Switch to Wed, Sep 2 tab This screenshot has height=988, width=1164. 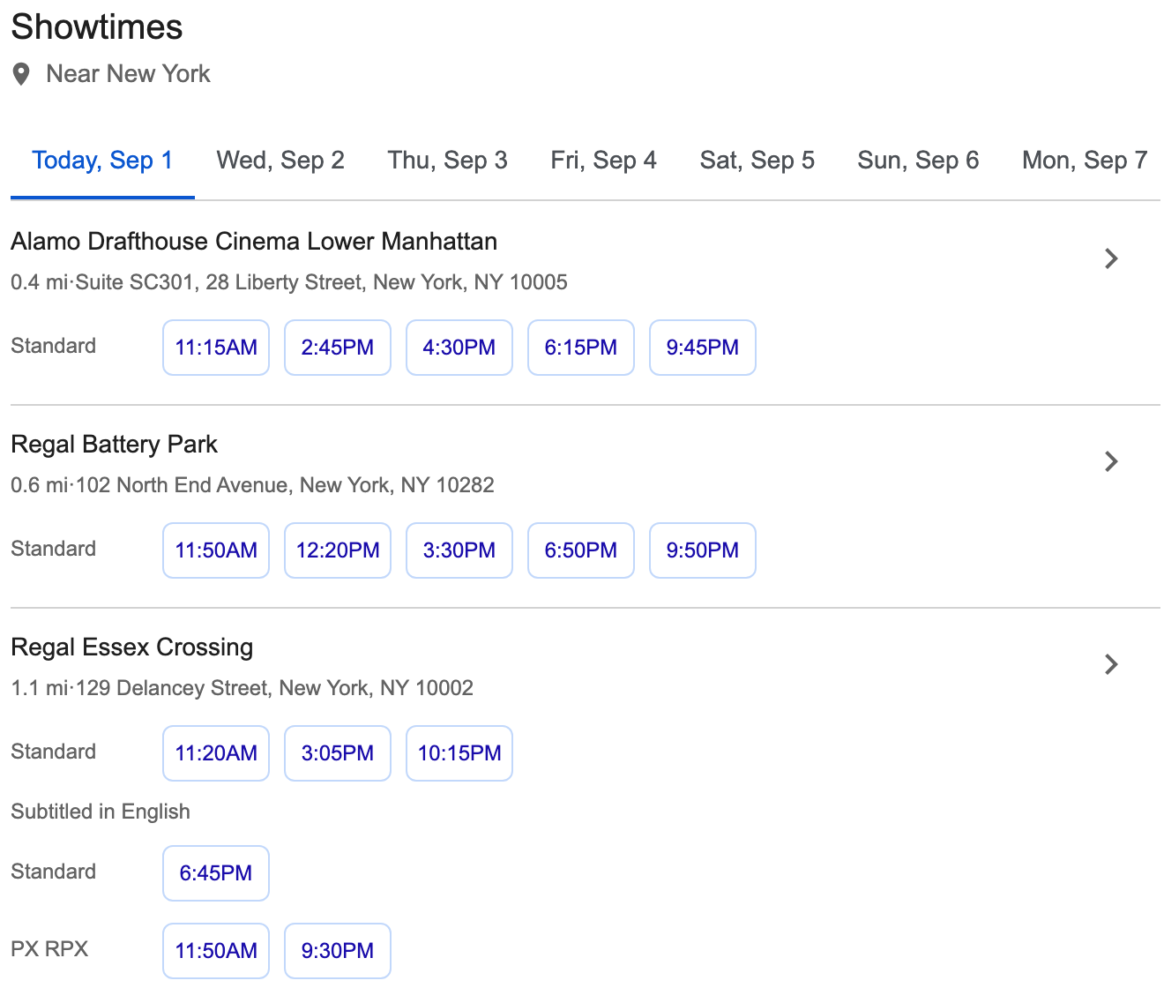[x=280, y=161]
